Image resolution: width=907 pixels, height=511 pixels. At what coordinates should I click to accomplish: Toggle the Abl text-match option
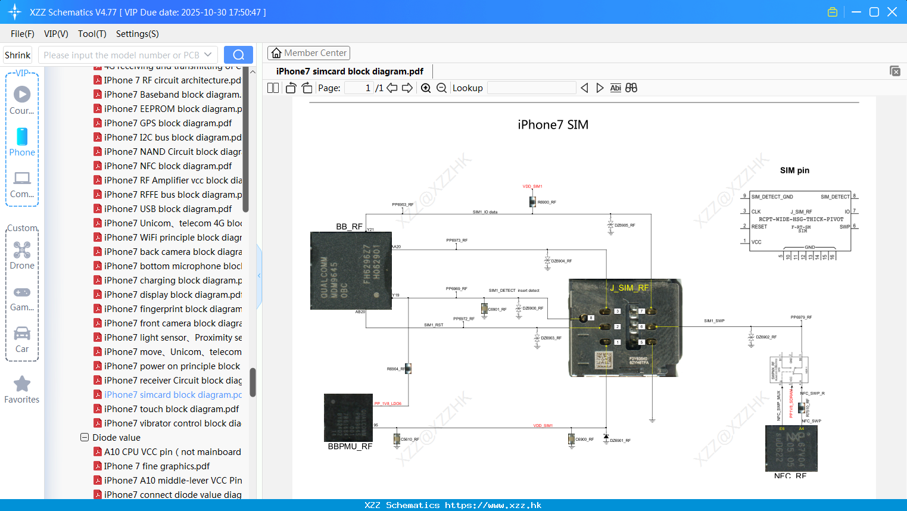coord(616,88)
